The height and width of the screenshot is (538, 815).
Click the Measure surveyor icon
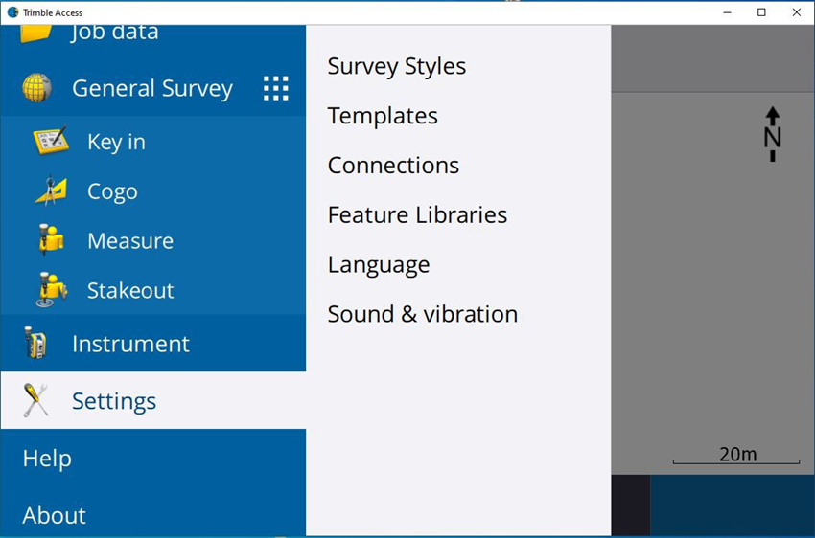click(x=51, y=240)
